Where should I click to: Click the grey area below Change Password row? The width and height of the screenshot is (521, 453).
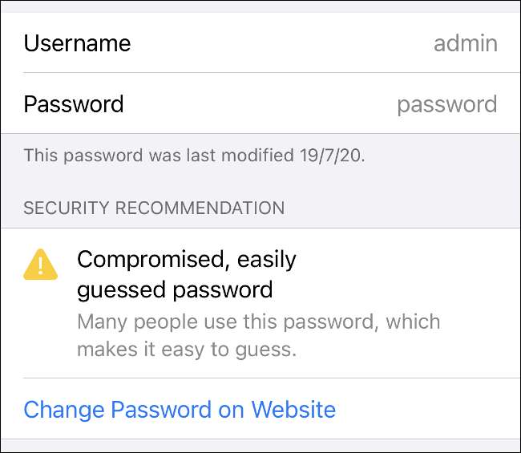point(260,446)
